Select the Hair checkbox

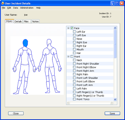(74, 53)
